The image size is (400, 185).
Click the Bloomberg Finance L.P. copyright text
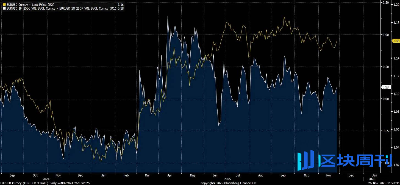[229, 183]
